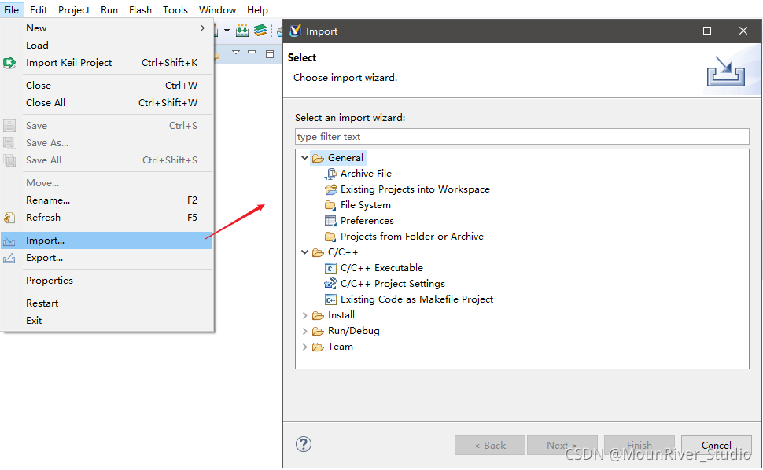Select File System tree item text
Viewport: 763px width, 470px height.
coord(366,205)
